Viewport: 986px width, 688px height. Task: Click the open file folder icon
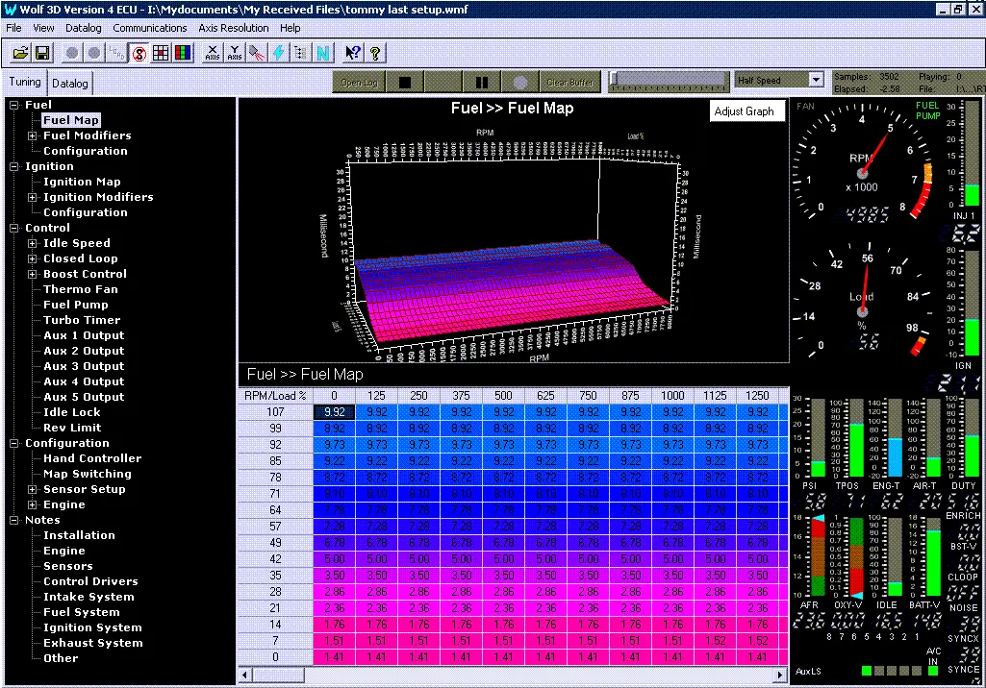point(18,53)
